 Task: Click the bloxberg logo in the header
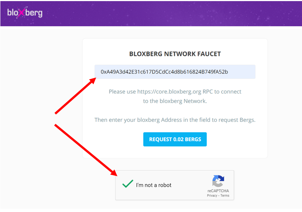click(25, 12)
